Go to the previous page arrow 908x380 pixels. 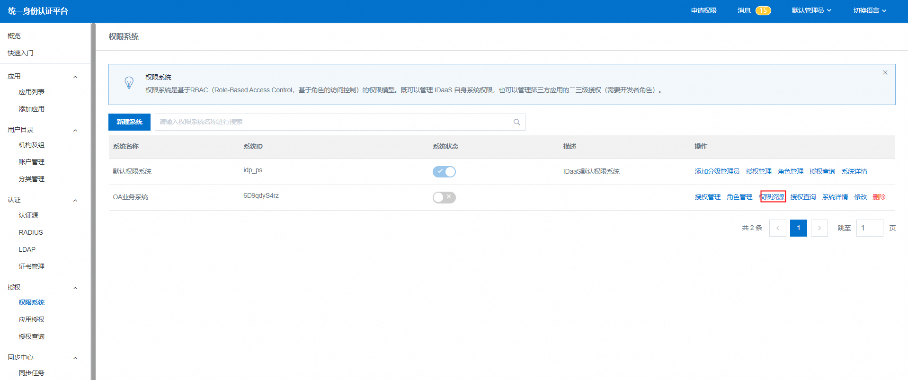tap(777, 228)
